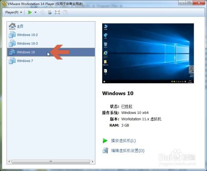Click the left arrow of VM list scrollbar

9,161
